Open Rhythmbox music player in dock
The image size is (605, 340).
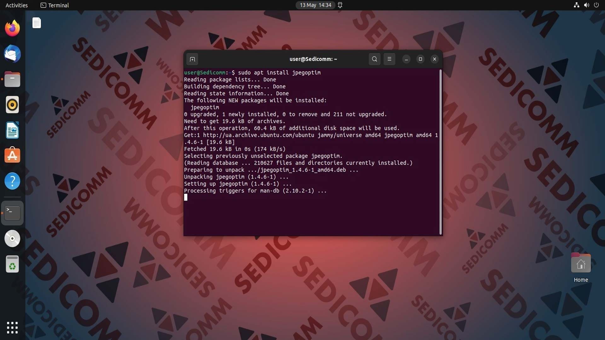[x=12, y=105]
